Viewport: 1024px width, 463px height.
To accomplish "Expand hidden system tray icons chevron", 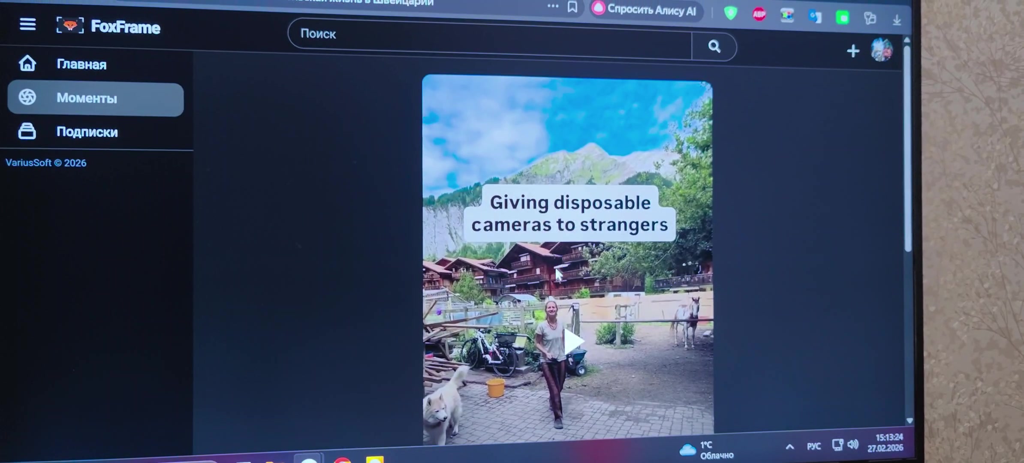I will [x=789, y=447].
